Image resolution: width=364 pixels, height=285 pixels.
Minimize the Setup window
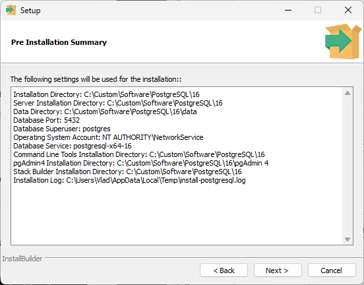tap(288, 10)
